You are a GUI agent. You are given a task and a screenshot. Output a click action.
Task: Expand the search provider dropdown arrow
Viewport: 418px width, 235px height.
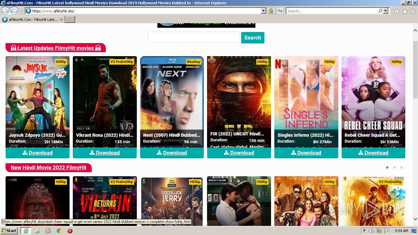click(x=386, y=11)
